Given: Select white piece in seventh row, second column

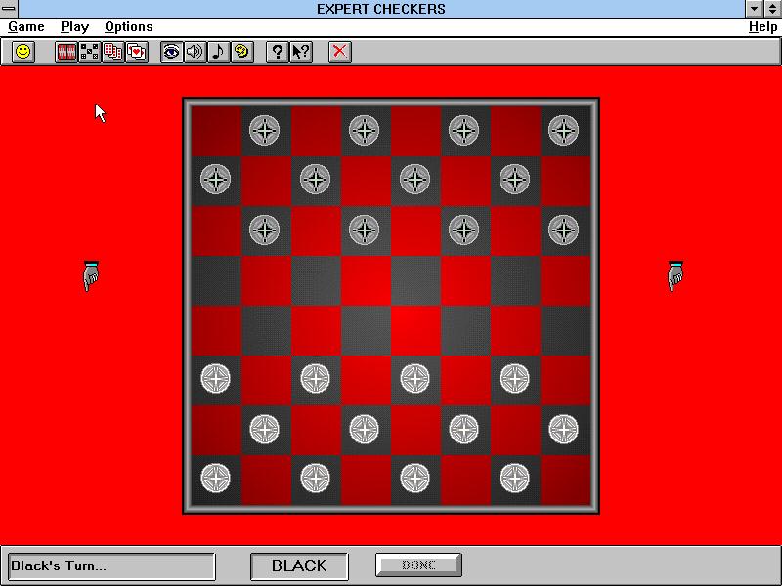Looking at the screenshot, I should (264, 429).
